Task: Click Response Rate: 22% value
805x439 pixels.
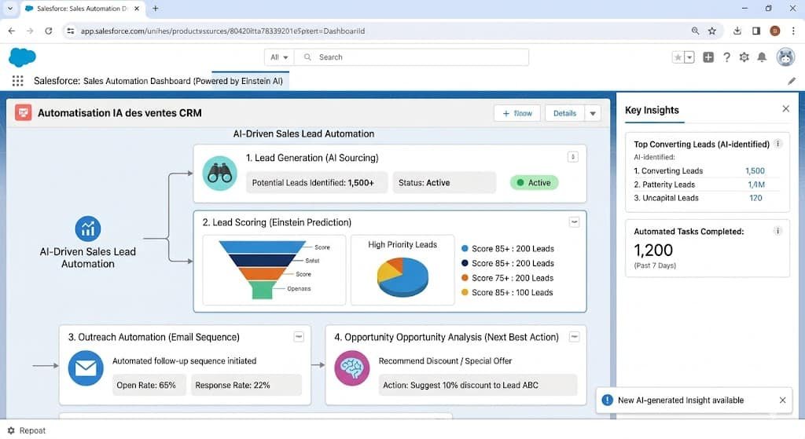Action: pyautogui.click(x=246, y=385)
